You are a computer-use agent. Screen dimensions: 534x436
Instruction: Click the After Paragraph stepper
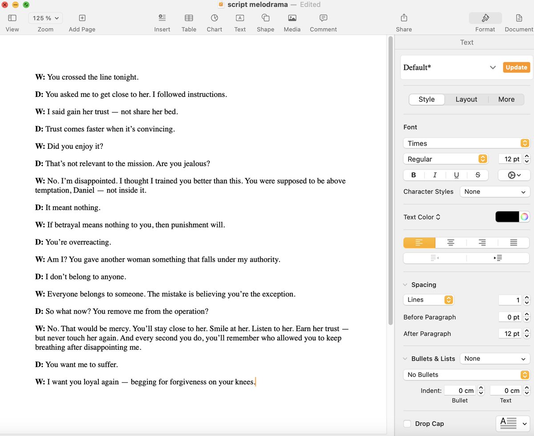point(527,334)
